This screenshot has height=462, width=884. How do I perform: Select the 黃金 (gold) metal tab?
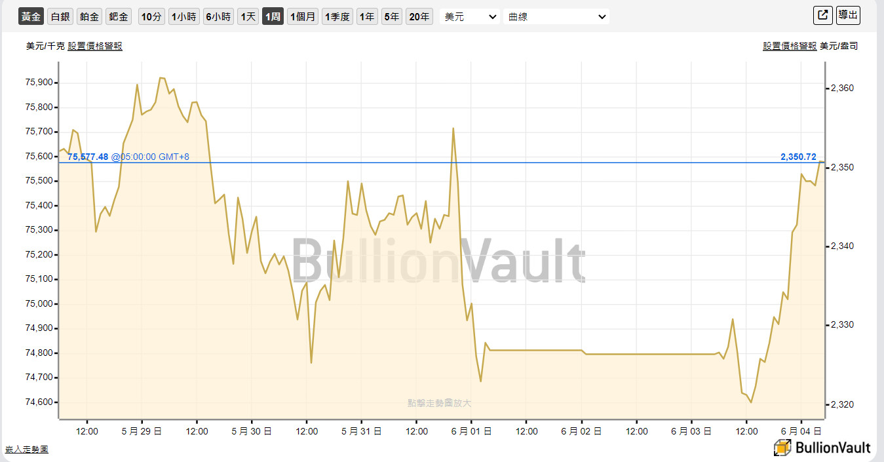pyautogui.click(x=31, y=16)
